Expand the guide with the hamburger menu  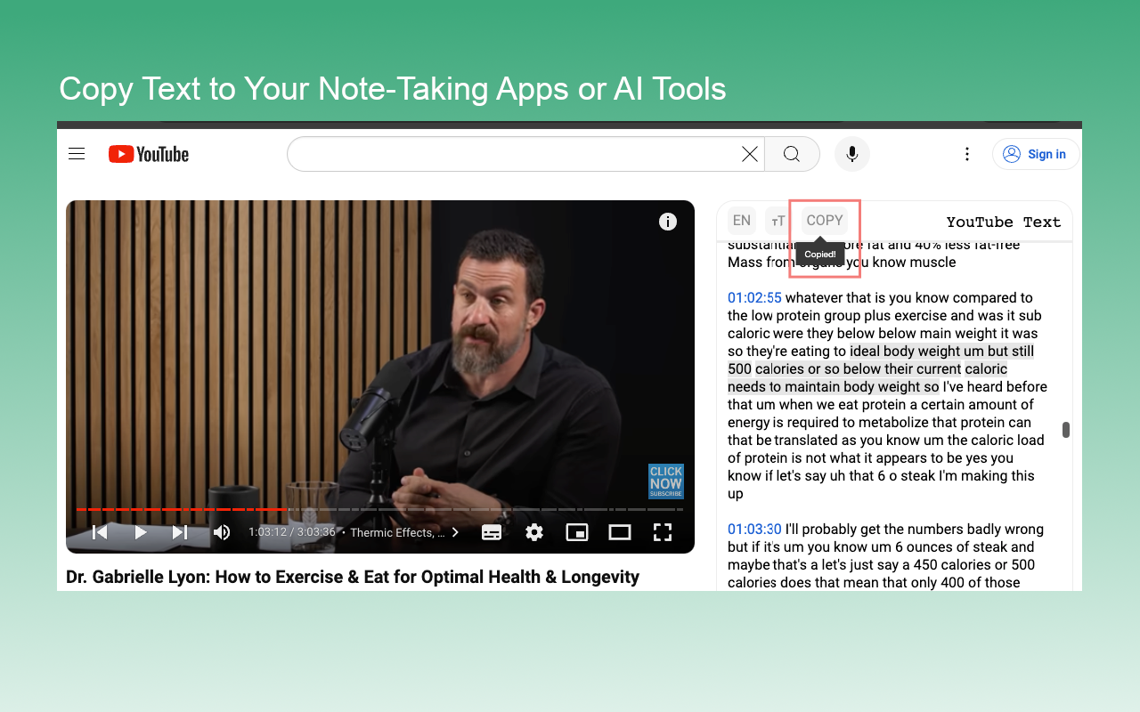(77, 153)
